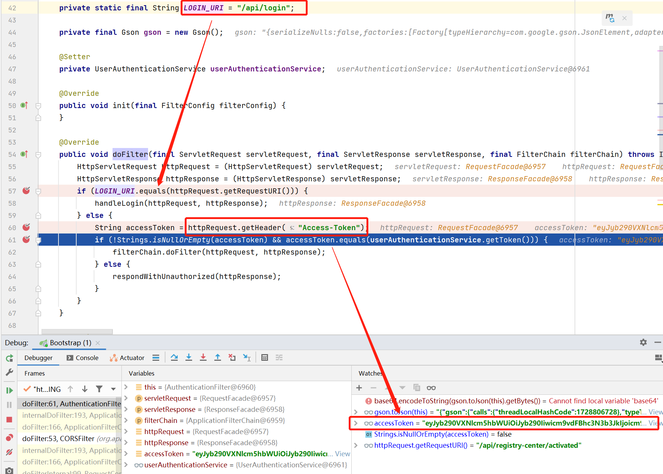The height and width of the screenshot is (474, 663).
Task: Click Run to Cursor icon
Action: [x=247, y=357]
